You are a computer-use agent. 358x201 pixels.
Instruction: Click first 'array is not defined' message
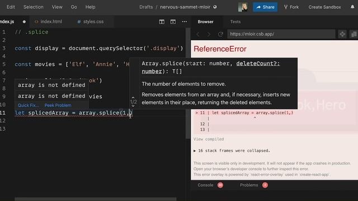coord(51,85)
